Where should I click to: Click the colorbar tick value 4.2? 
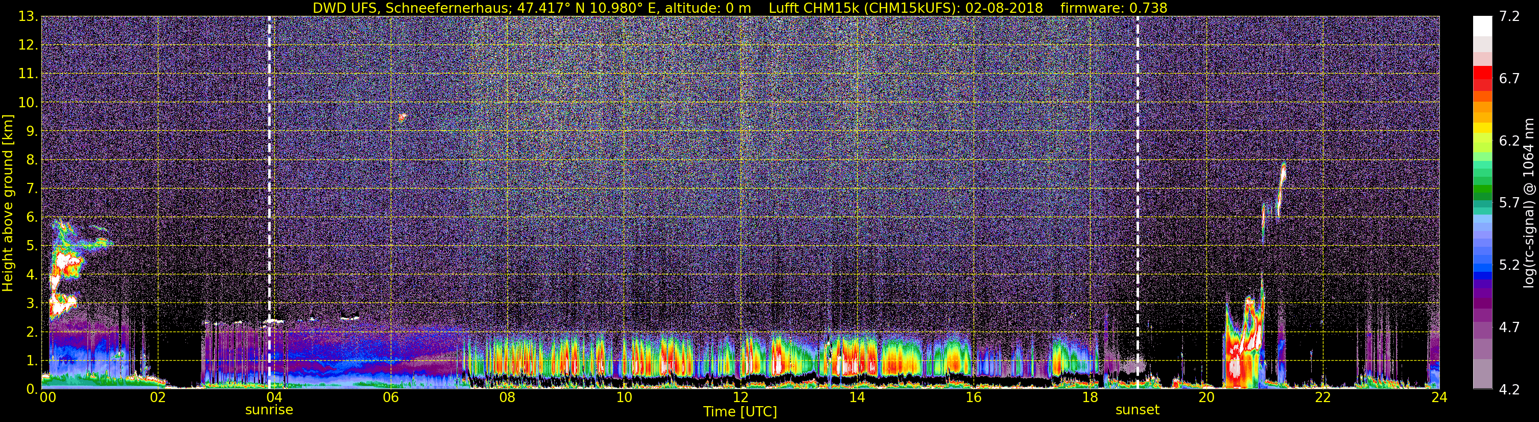coord(1509,389)
